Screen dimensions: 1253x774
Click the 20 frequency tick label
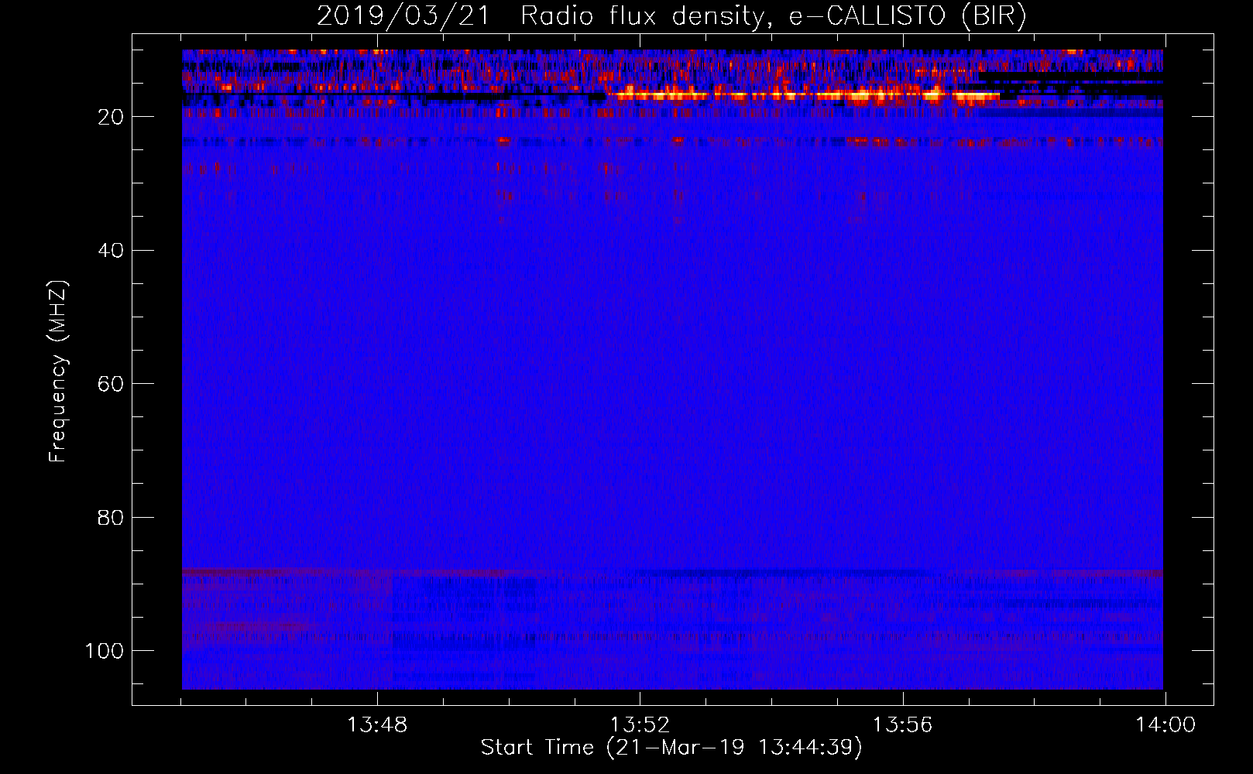tap(111, 117)
